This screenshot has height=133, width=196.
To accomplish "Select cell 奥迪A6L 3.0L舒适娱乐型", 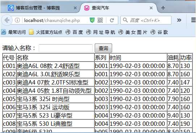I will (x=55, y=74).
